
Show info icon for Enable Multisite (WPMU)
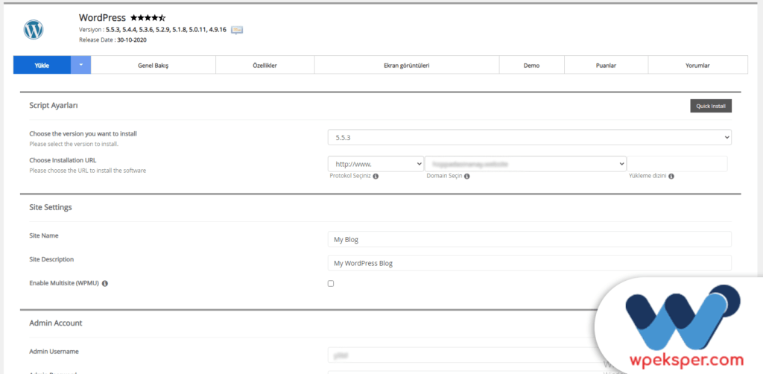coord(104,284)
